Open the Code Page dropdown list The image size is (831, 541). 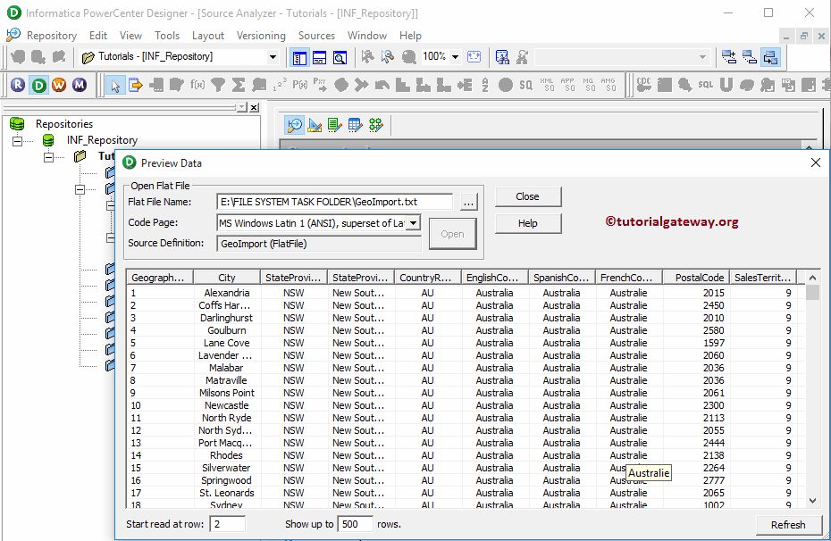[414, 223]
